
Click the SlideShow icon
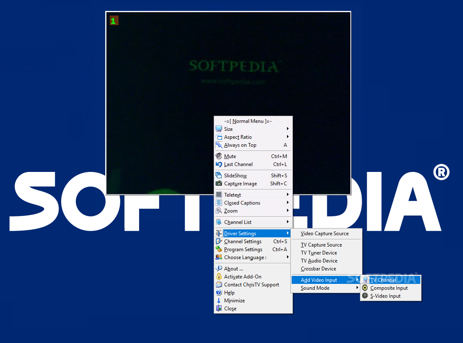(219, 175)
